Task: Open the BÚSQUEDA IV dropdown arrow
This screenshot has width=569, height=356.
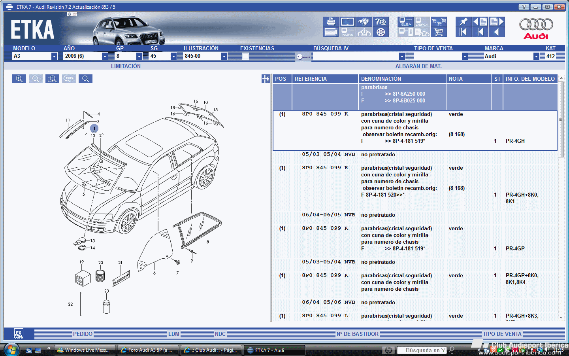Action: (402, 56)
